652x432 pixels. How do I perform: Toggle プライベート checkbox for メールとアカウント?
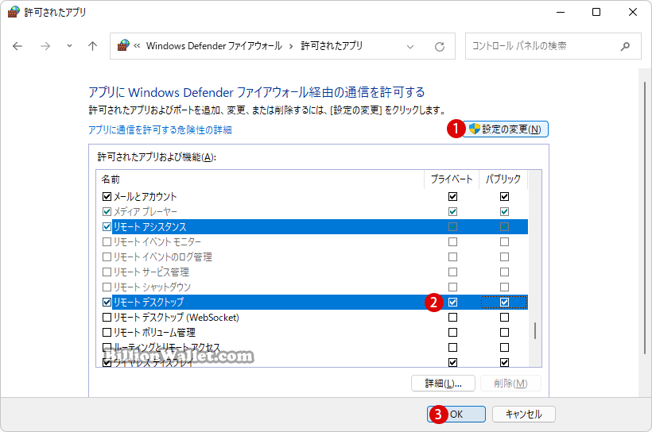pos(453,196)
